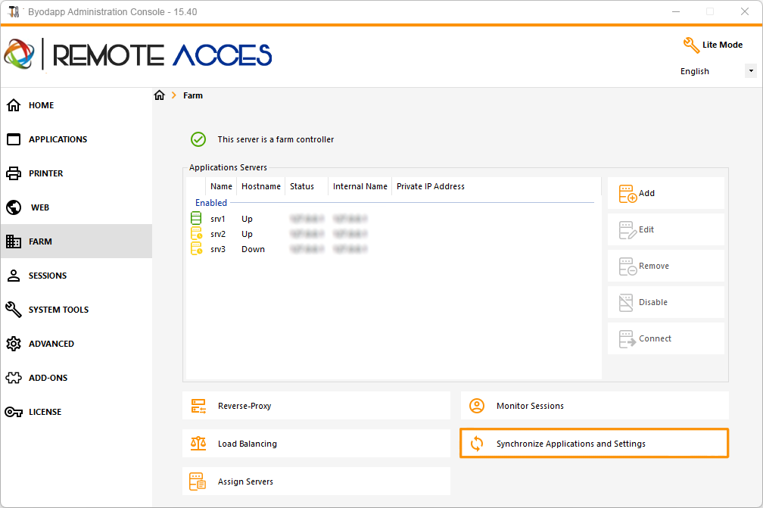Click the Disable server icon
This screenshot has width=763, height=508.
(626, 303)
